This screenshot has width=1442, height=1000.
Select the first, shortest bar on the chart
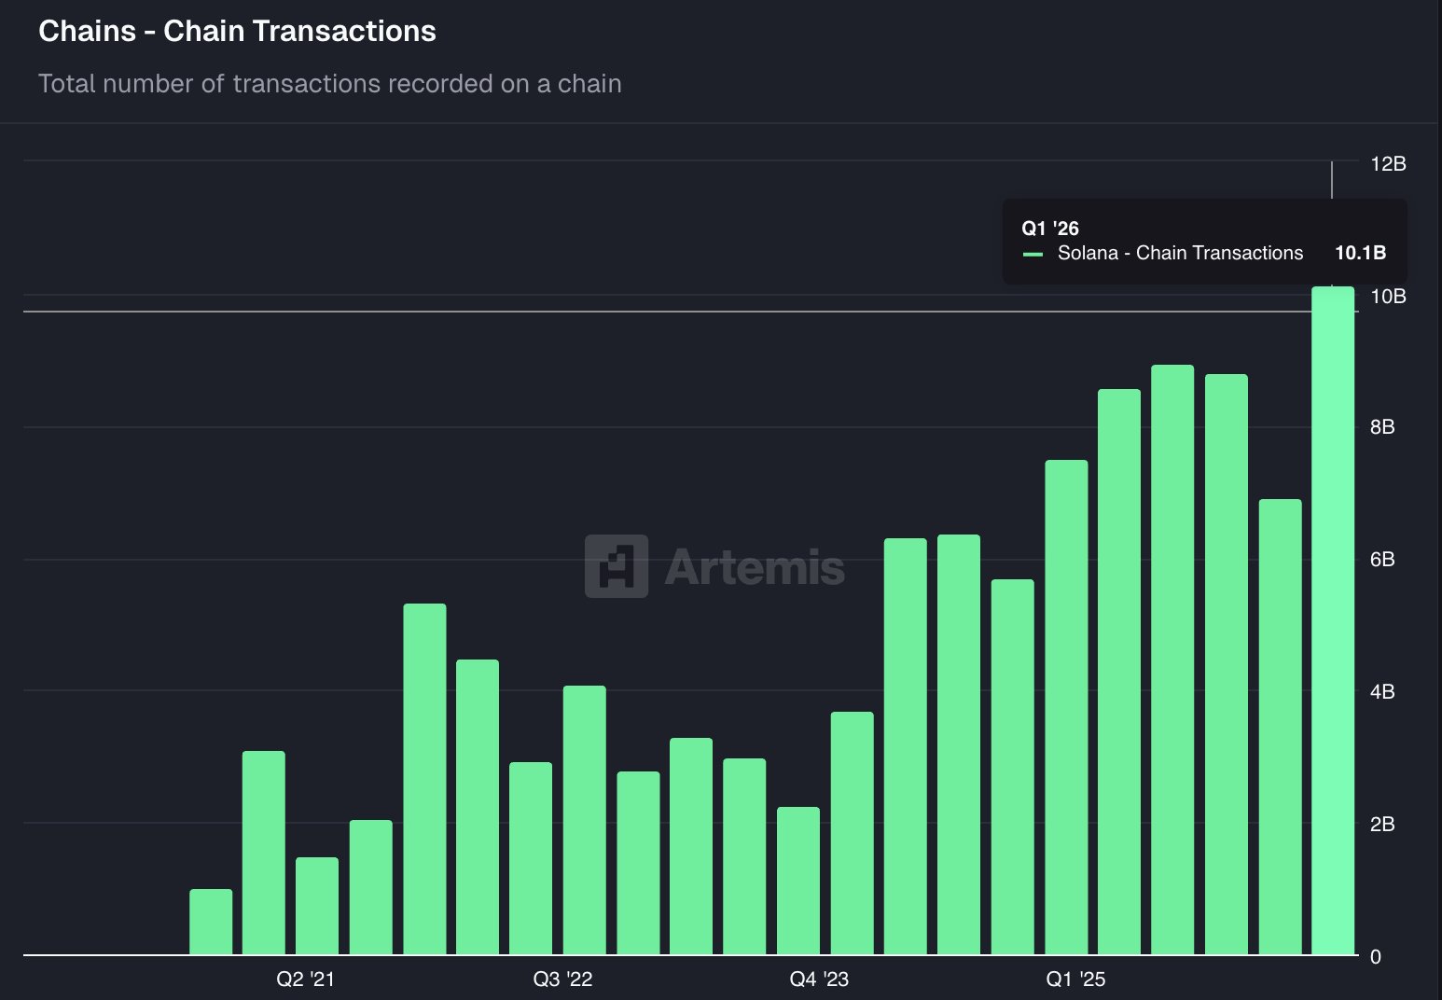(x=211, y=922)
